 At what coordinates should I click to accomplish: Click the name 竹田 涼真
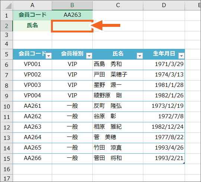(108, 148)
